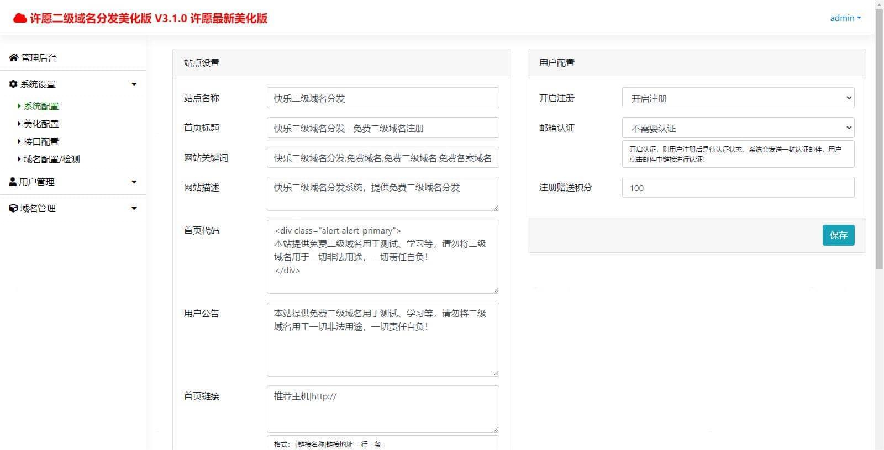Image resolution: width=884 pixels, height=450 pixels.
Task: Focus the 网站关键词 input field
Action: [383, 157]
